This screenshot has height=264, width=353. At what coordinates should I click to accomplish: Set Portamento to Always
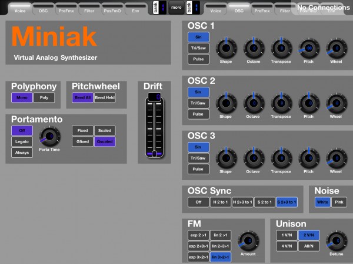(22, 153)
